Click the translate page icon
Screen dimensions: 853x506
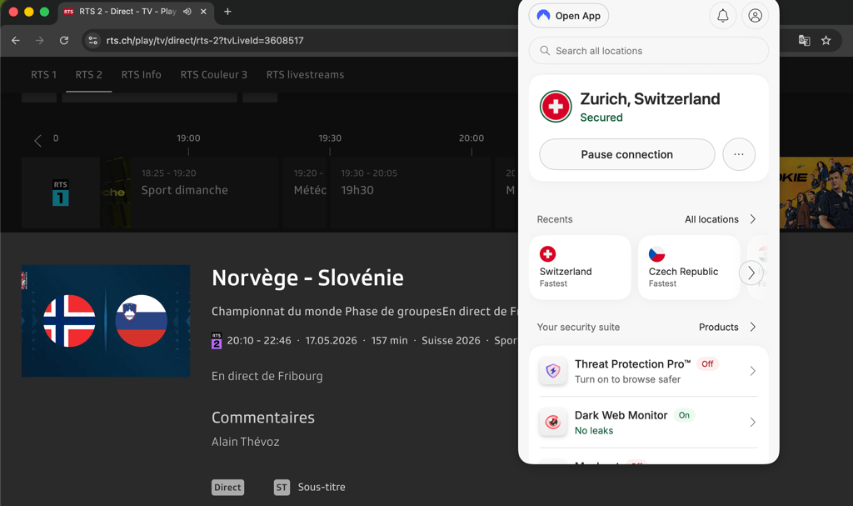804,40
